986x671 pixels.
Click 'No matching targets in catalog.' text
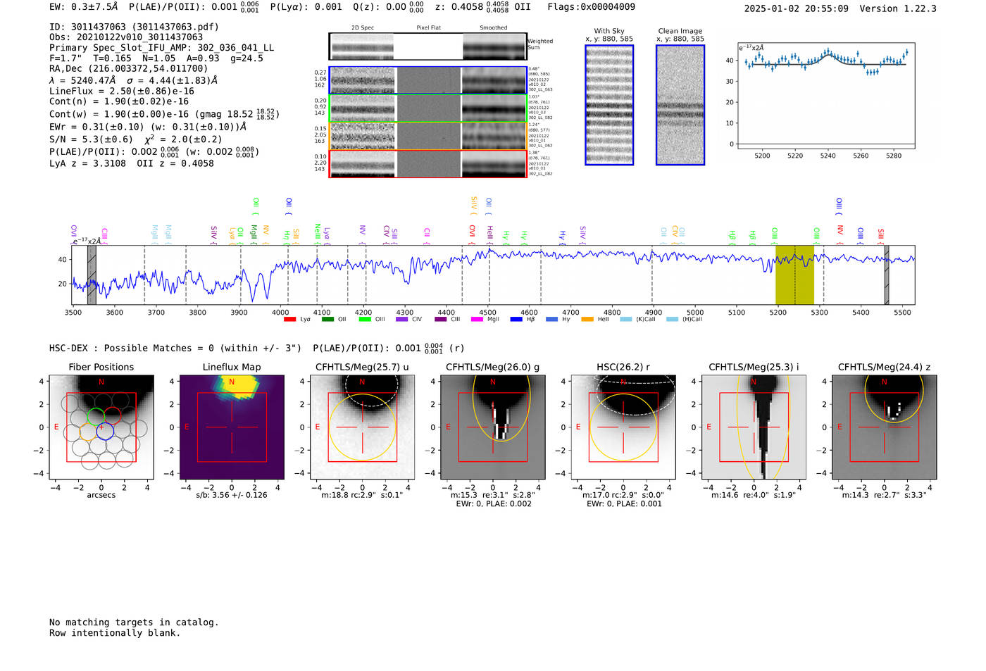click(134, 622)
